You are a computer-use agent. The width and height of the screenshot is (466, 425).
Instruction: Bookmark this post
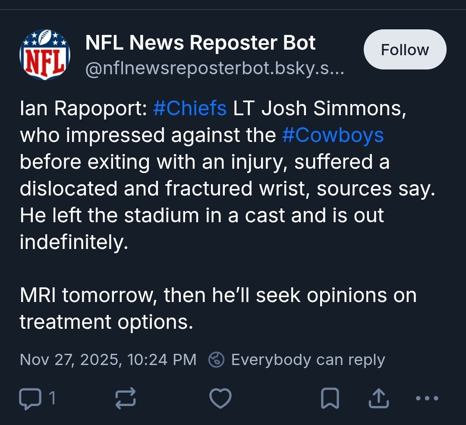click(x=330, y=398)
